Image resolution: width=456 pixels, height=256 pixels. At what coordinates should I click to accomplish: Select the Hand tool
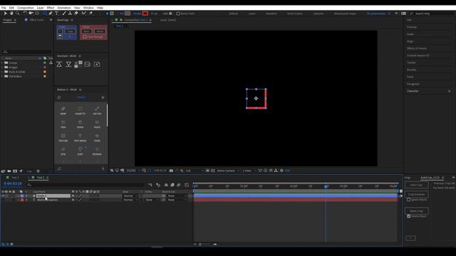click(11, 14)
